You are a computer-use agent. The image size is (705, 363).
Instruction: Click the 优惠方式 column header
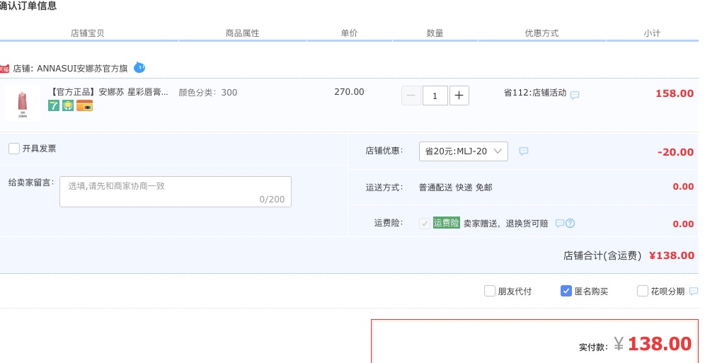coord(541,33)
